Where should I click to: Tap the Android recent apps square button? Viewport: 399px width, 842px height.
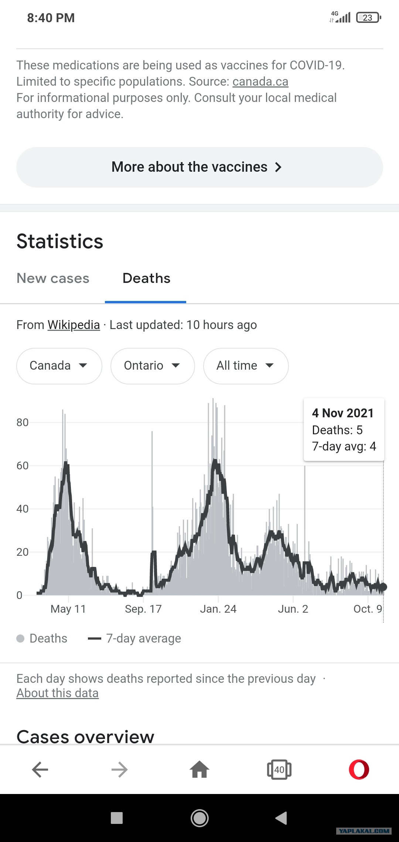[117, 818]
